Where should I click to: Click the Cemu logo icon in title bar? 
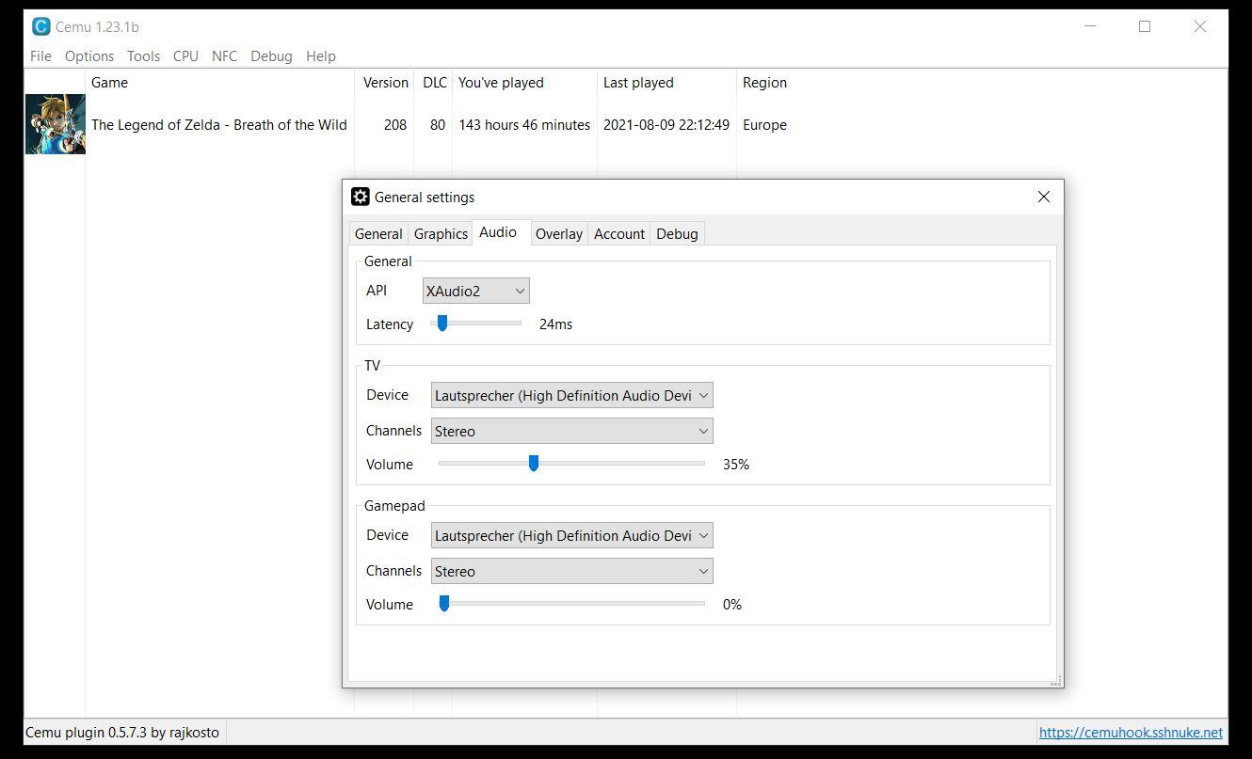coord(40,26)
